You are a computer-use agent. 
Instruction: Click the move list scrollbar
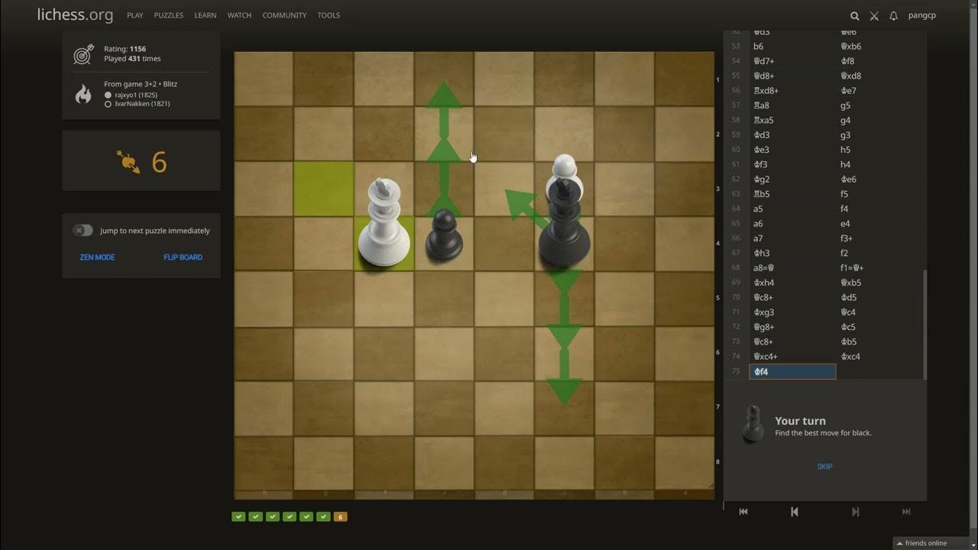pos(925,323)
